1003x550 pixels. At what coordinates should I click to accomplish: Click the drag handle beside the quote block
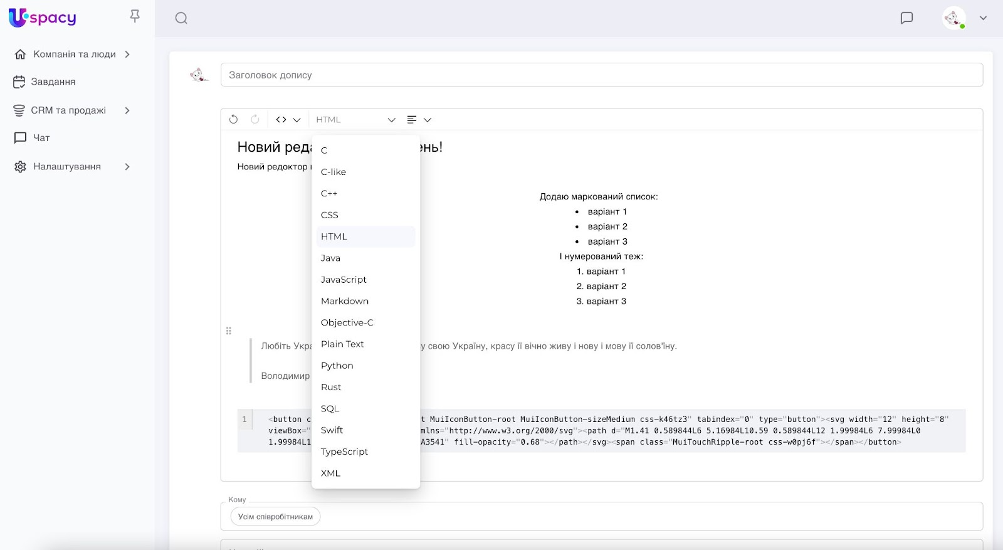pyautogui.click(x=229, y=331)
